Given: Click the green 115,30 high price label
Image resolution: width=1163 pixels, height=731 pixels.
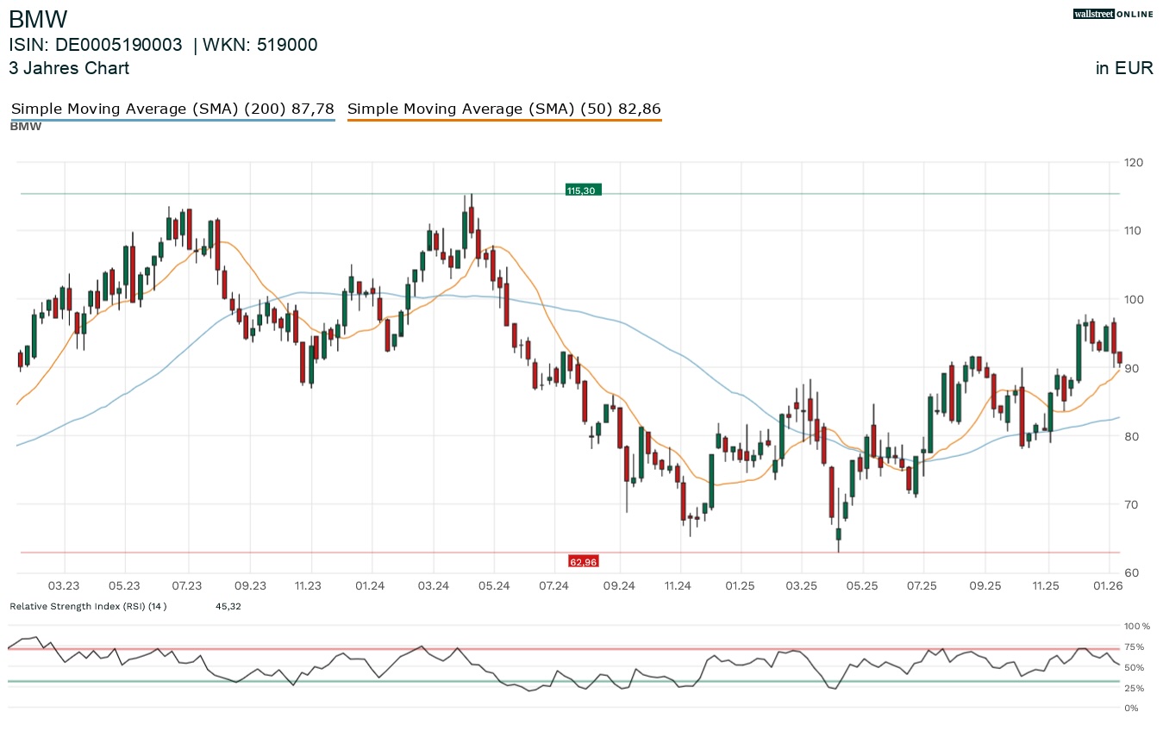Looking at the screenshot, I should (583, 190).
